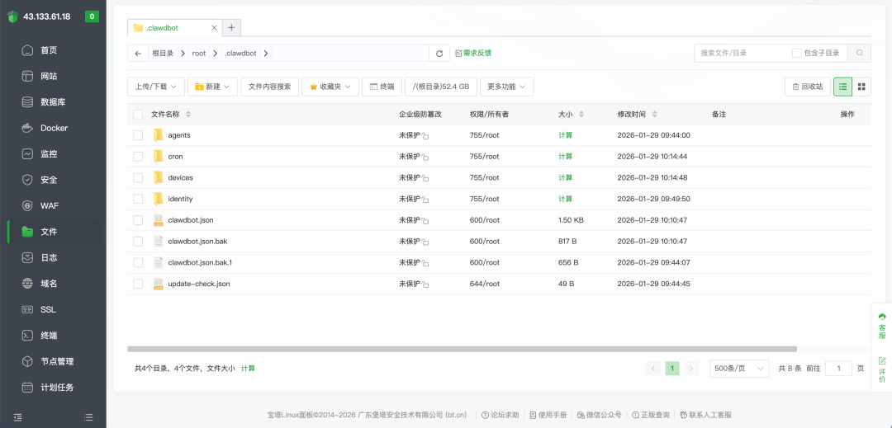
Task: Sort by 文件名称 column arrows
Action: tap(188, 114)
